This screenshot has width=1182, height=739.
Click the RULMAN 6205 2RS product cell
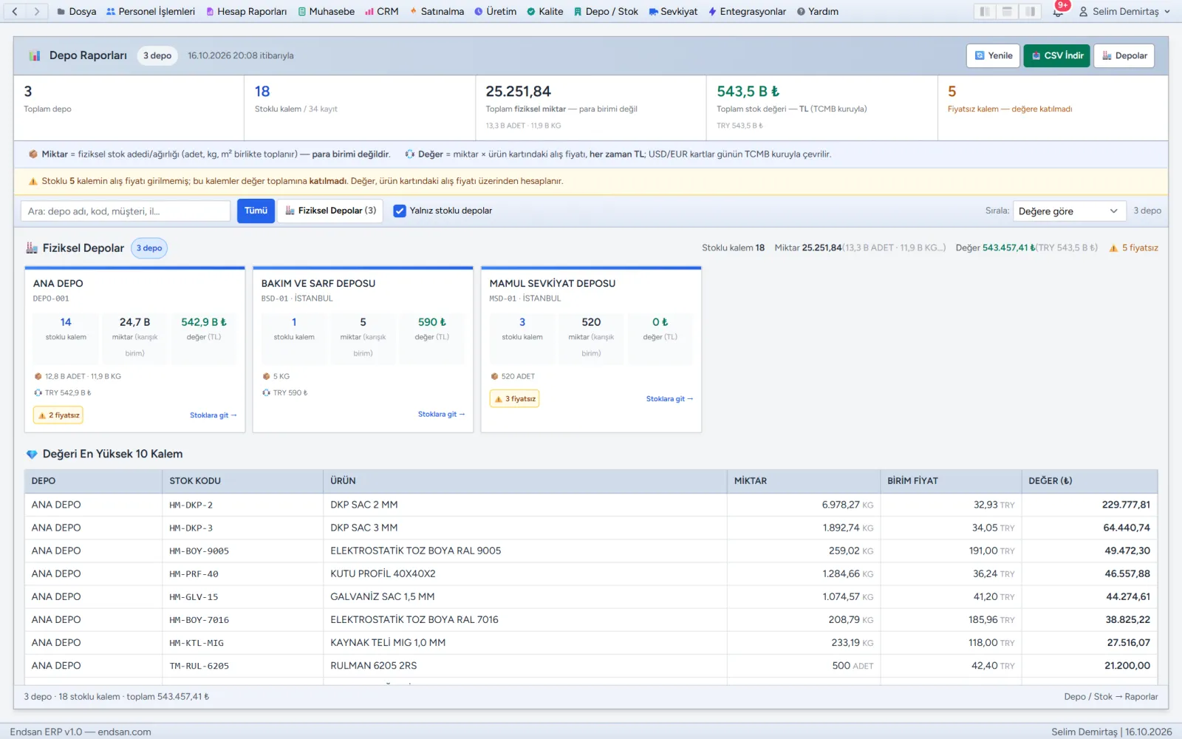coord(525,667)
